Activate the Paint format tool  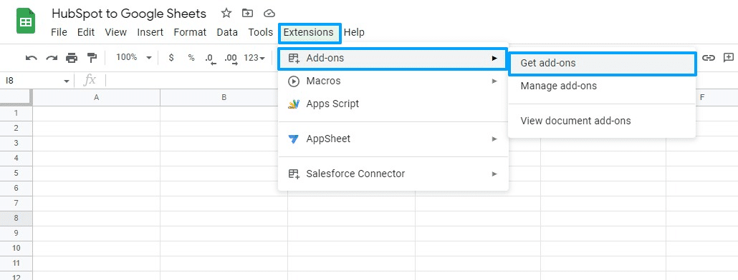(92, 58)
